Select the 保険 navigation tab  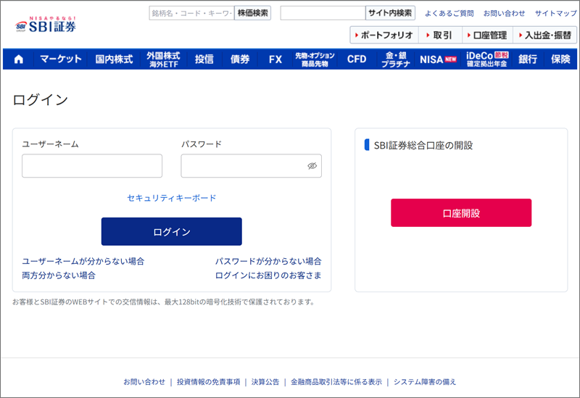coord(560,59)
